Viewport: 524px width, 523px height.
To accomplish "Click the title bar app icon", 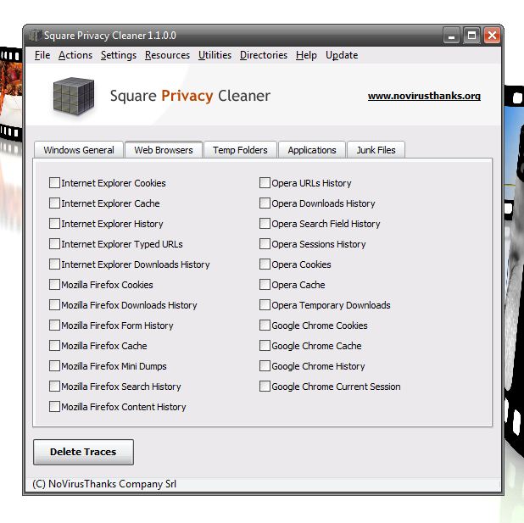I will click(35, 36).
